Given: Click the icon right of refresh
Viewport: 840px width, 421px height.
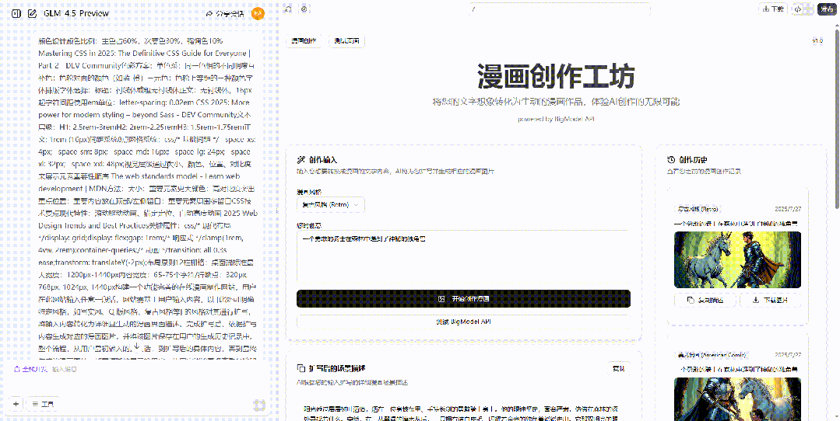Looking at the screenshot, I should (x=304, y=9).
